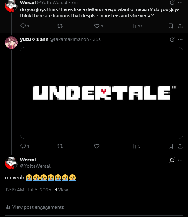Share Wersal's original post
The image size is (188, 217).
pyautogui.click(x=180, y=26)
